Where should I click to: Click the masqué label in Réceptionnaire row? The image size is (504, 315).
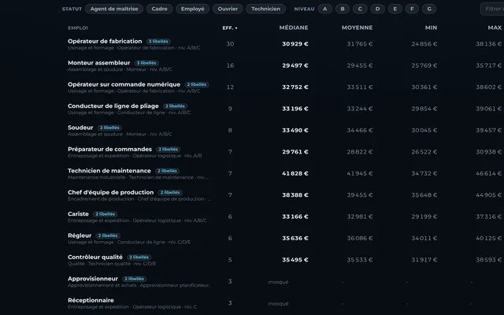pyautogui.click(x=278, y=303)
